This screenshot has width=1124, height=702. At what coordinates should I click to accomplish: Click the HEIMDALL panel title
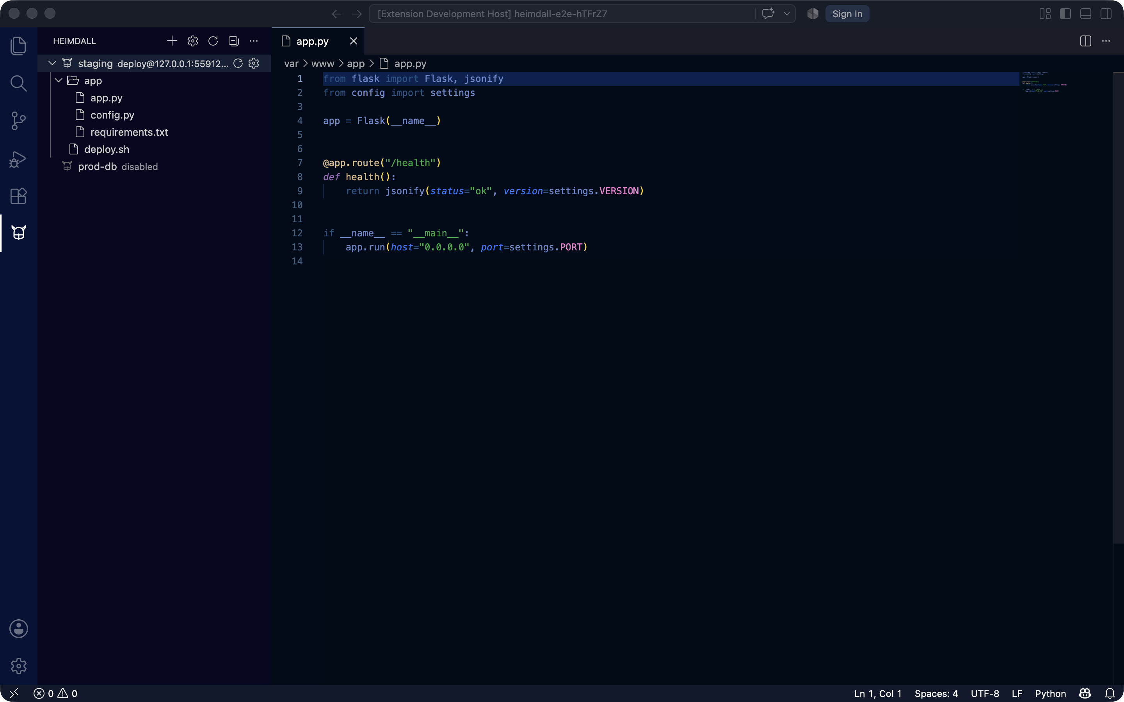[x=74, y=41]
